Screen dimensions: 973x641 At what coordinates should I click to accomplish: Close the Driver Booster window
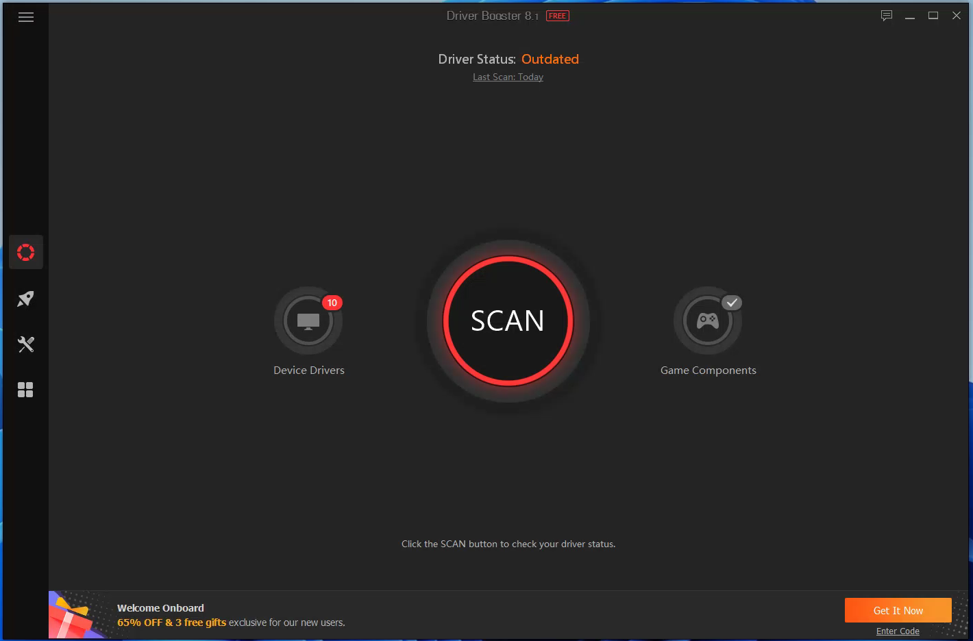pos(957,16)
